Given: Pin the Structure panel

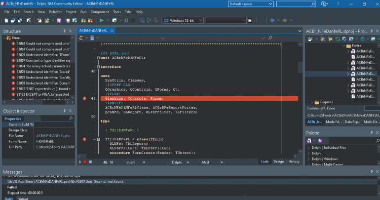Looking at the screenshot, I should pyautogui.click(x=64, y=31).
